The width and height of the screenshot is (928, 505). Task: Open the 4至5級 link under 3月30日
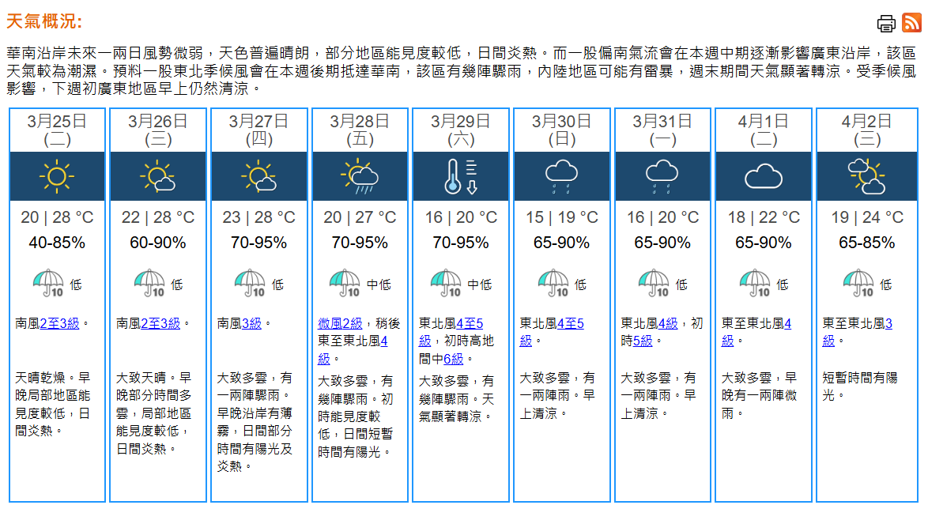pos(552,332)
